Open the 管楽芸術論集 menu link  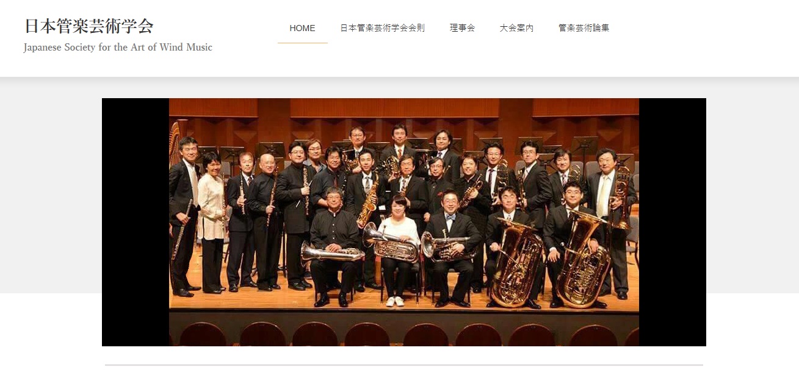coord(584,28)
